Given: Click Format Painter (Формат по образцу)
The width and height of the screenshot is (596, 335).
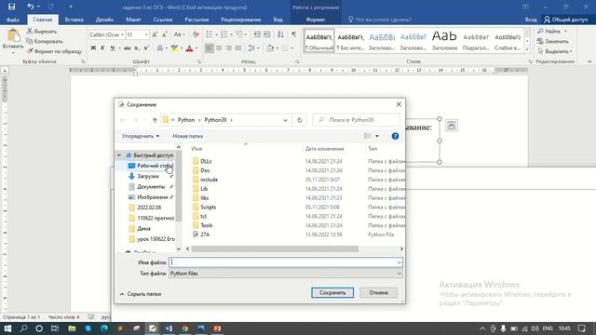Looking at the screenshot, I should point(54,51).
